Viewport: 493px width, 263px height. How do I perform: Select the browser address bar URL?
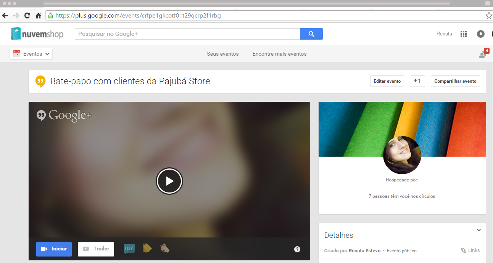pyautogui.click(x=138, y=16)
